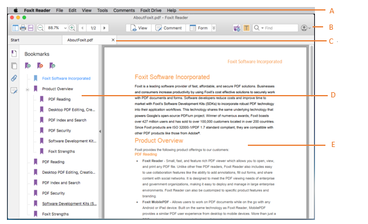Select Desktop PDF Editing, Cre... nested bookmark
Viewport: 368px width, 224px height.
point(72,110)
